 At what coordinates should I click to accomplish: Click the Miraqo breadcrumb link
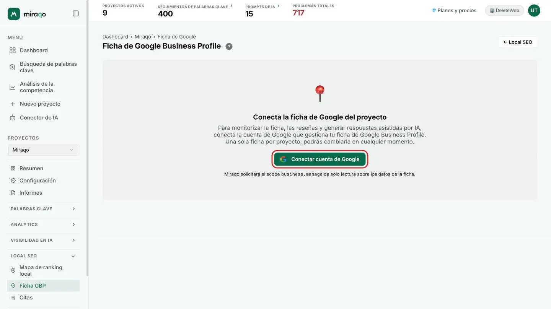click(x=143, y=37)
